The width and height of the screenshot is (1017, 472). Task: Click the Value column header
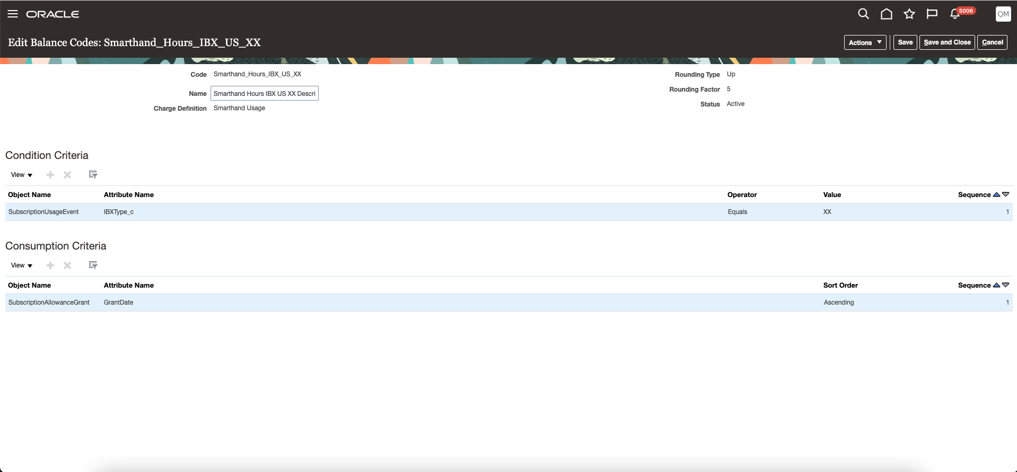832,195
